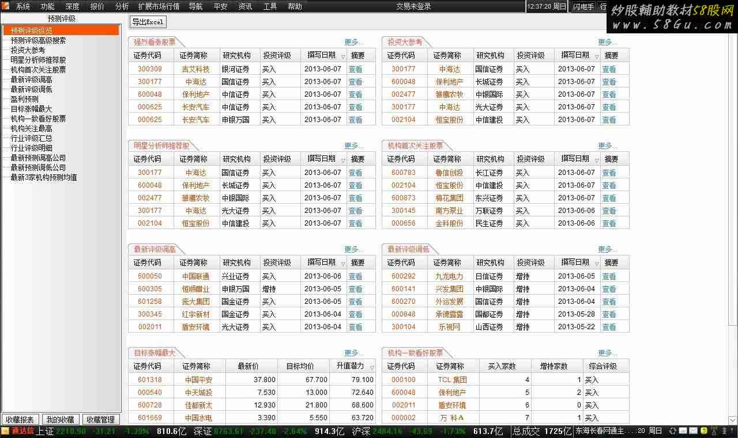738x438 pixels.
Task: Sort 明星分析师推荐股 table by 撰写日期 arrow
Action: point(343,160)
